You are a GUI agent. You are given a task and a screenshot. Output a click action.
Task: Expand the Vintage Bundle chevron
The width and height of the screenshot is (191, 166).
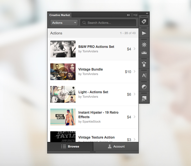[135, 71]
